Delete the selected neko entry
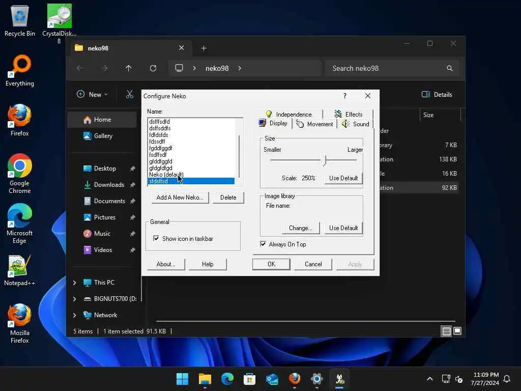This screenshot has width=521, height=391. click(228, 197)
